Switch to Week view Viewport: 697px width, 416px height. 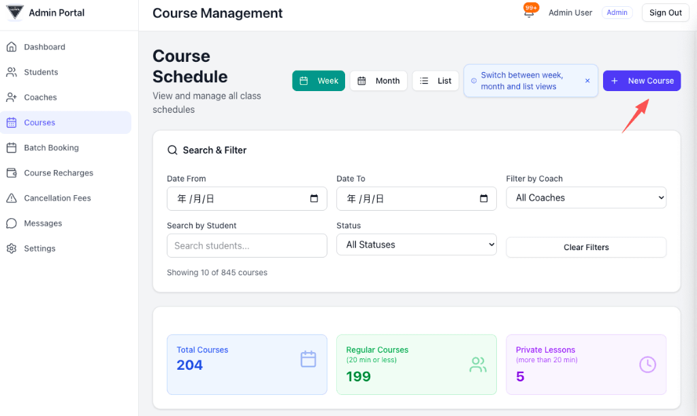click(x=319, y=81)
